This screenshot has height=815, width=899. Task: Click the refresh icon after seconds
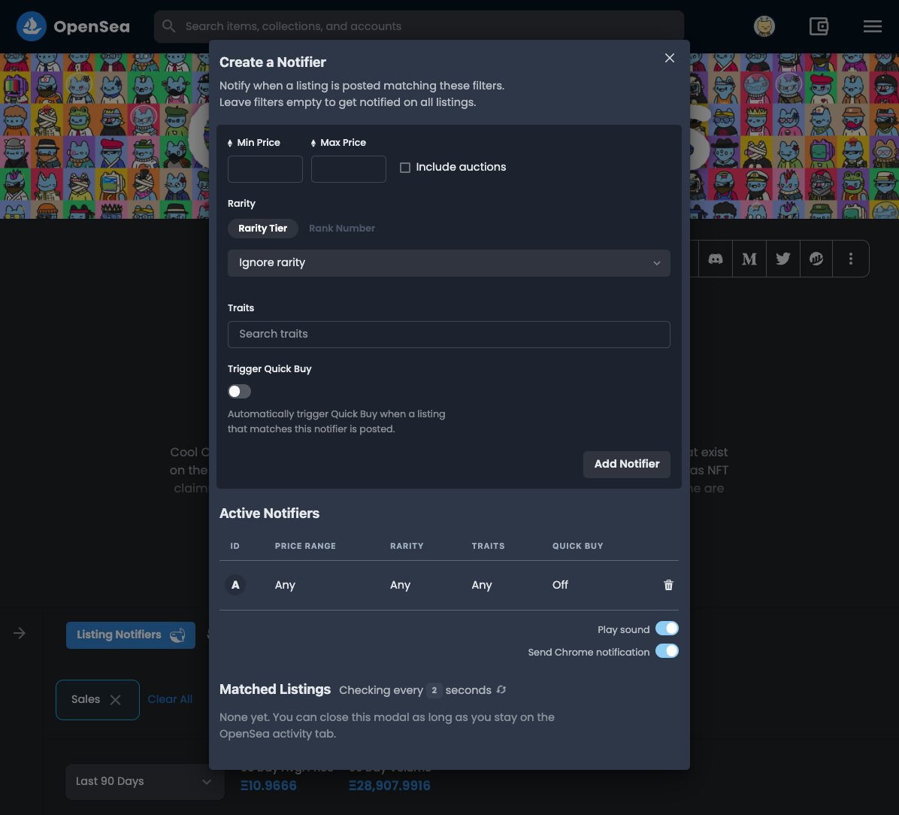coord(501,690)
